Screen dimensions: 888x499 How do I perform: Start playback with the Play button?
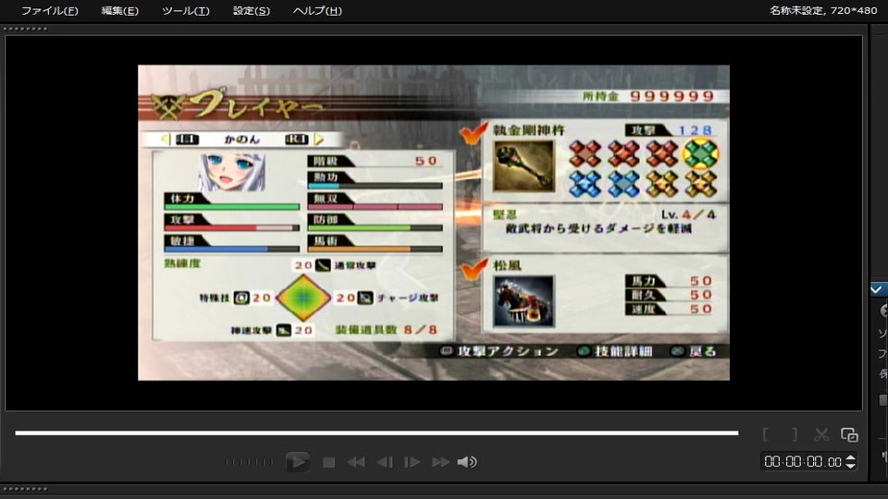(x=297, y=462)
